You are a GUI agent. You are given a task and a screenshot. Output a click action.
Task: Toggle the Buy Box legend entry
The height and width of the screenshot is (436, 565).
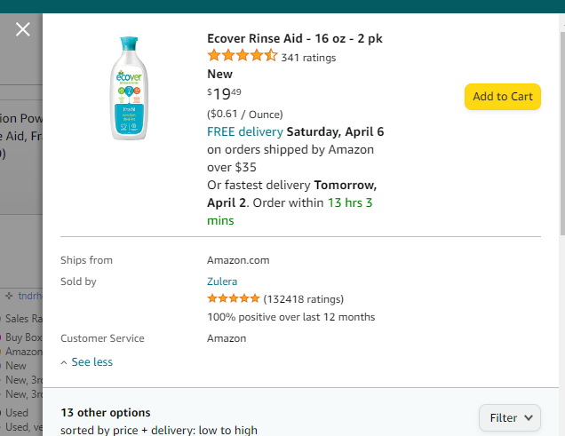coord(21,337)
